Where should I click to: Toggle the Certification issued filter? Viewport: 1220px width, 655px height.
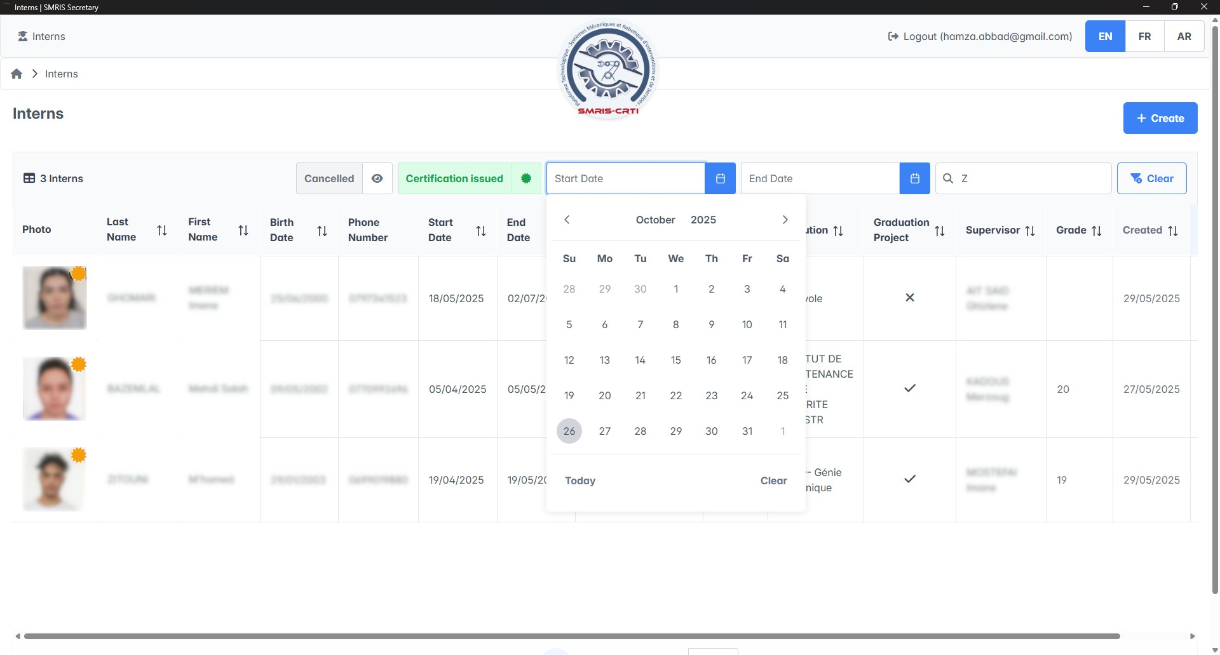click(x=469, y=178)
